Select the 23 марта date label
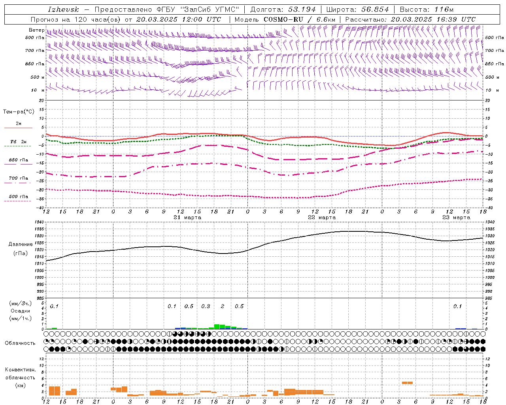Screen dimensions: 506x405 [456, 218]
